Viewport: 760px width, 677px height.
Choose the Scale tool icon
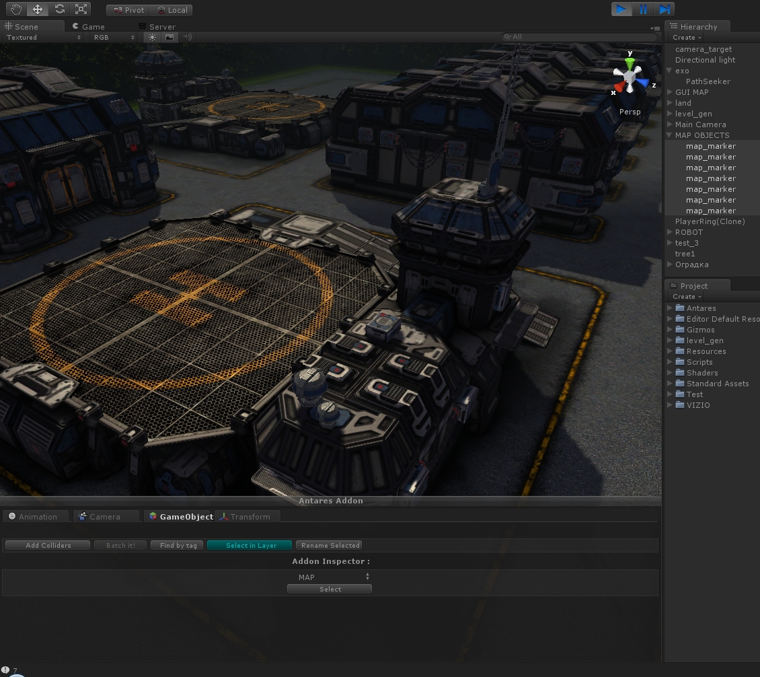(x=81, y=9)
